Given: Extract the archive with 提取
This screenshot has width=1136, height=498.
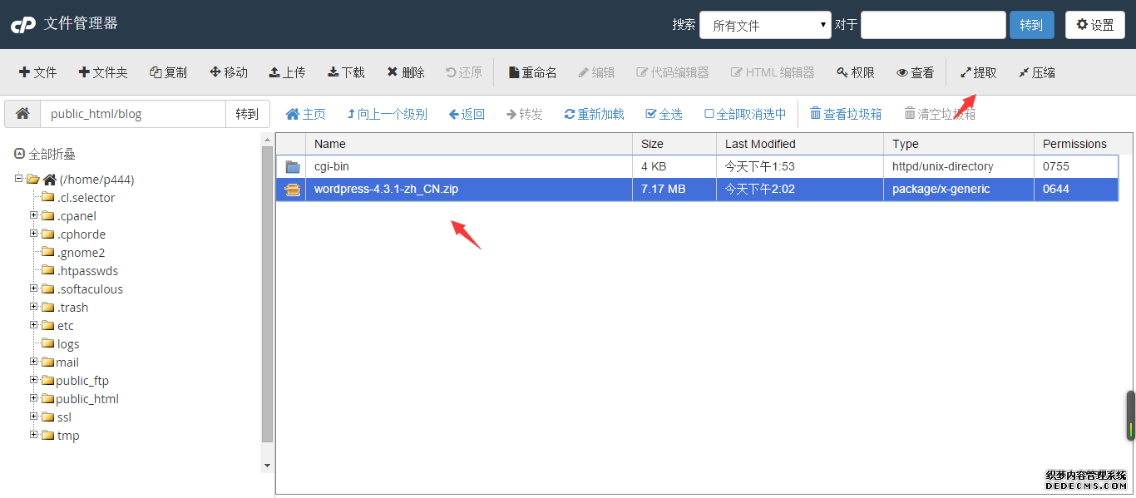Looking at the screenshot, I should 979,72.
